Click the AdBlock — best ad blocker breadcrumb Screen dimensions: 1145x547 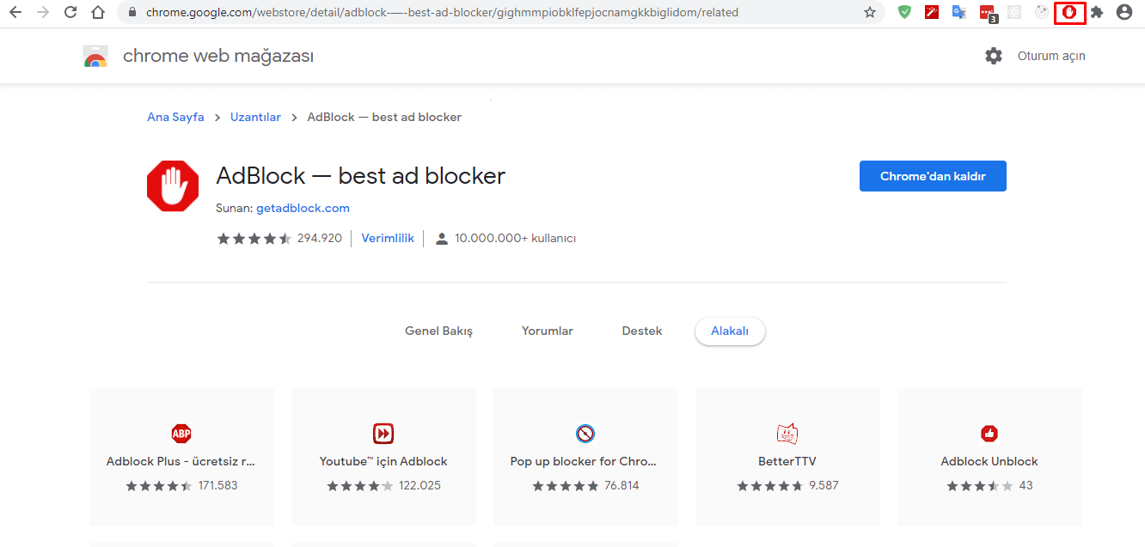tap(384, 117)
